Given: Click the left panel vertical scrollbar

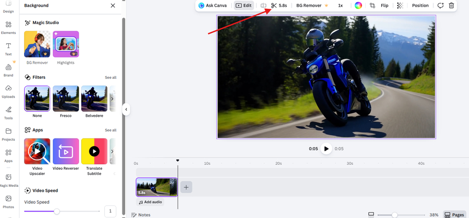Looking at the screenshot, I should [x=124, y=116].
